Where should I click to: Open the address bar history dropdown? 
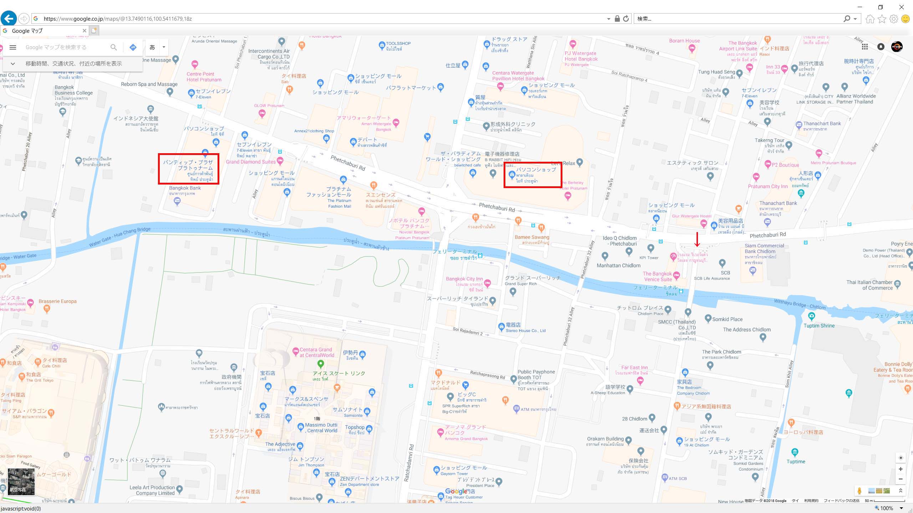point(609,19)
